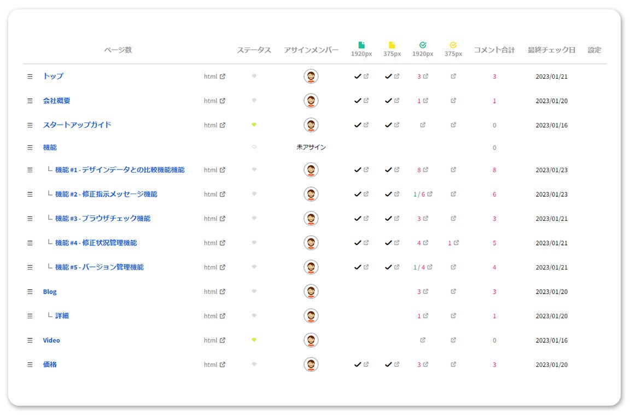Click the 最終チェック日 column header
This screenshot has width=630, height=415.
tap(552, 50)
